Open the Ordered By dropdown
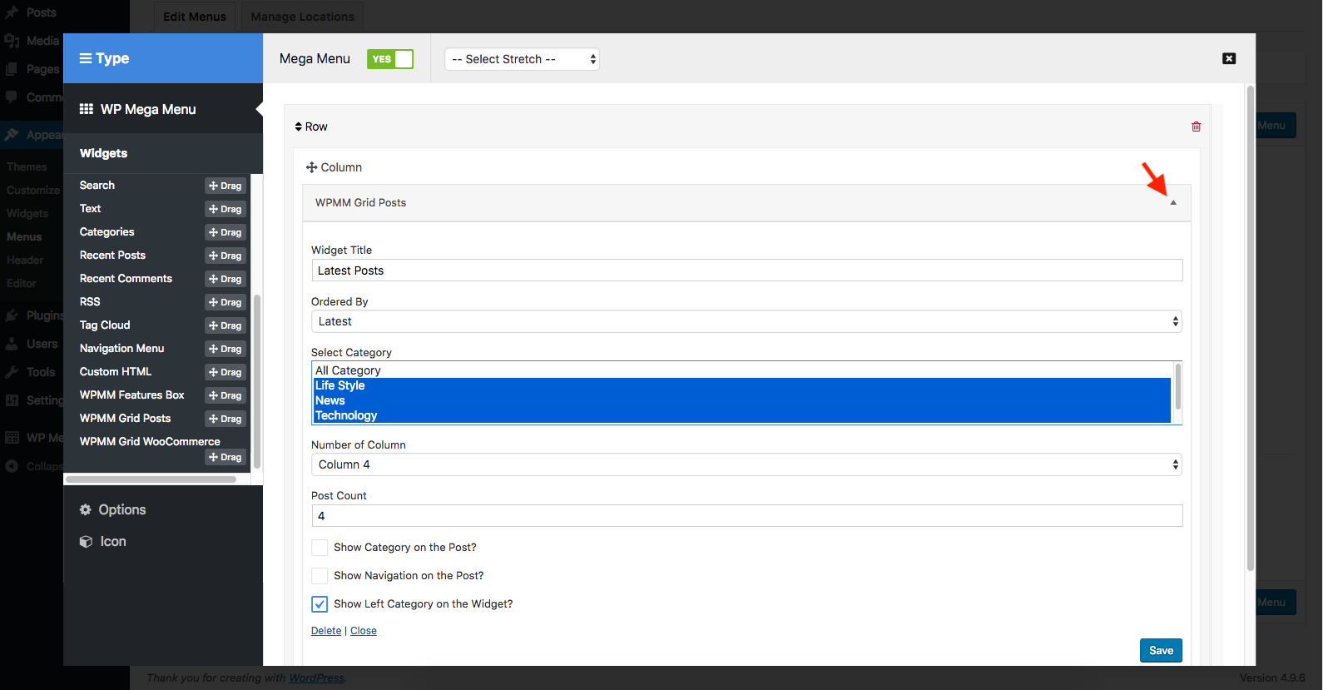The width and height of the screenshot is (1323, 690). pyautogui.click(x=746, y=321)
